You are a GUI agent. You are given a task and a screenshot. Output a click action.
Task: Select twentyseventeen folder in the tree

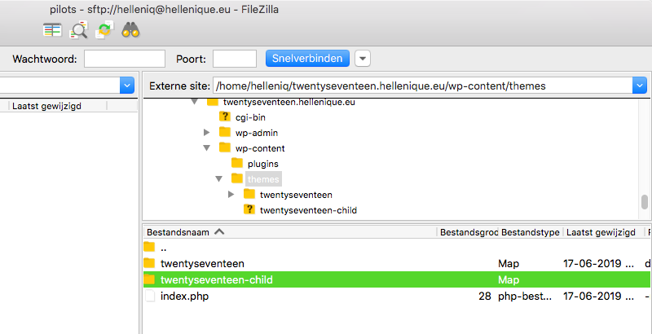(x=296, y=195)
